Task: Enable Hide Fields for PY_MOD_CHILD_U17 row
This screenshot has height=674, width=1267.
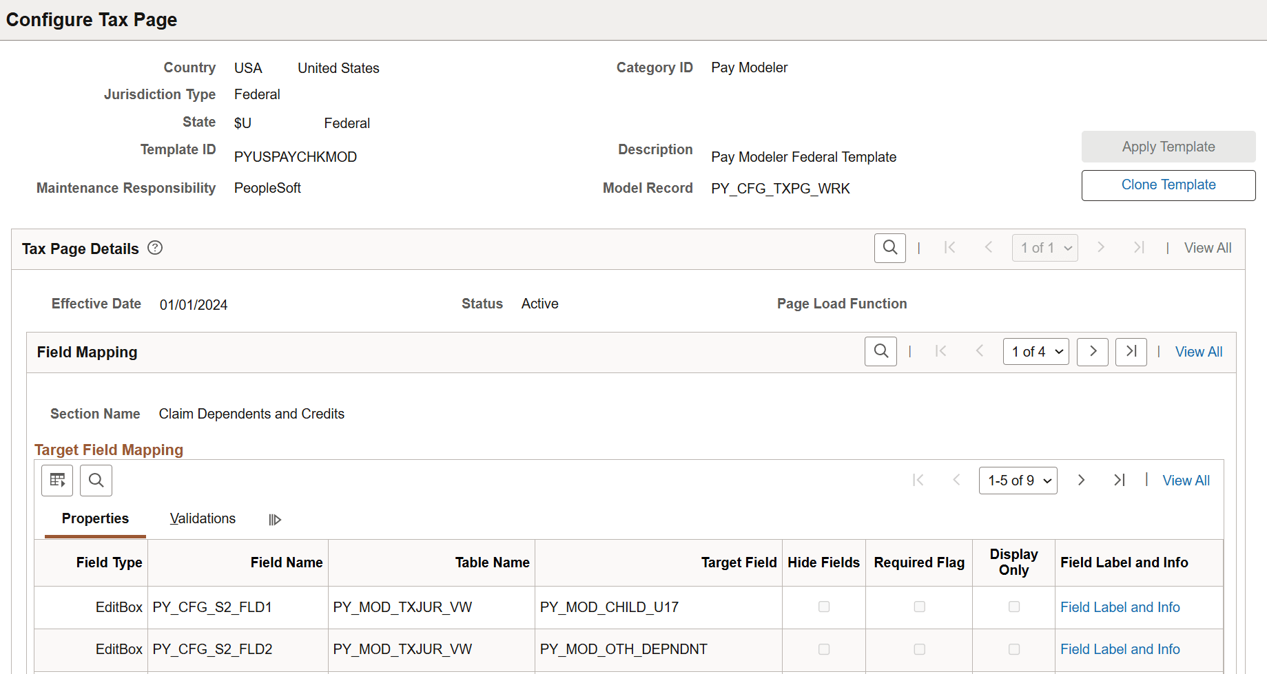Action: (x=823, y=607)
